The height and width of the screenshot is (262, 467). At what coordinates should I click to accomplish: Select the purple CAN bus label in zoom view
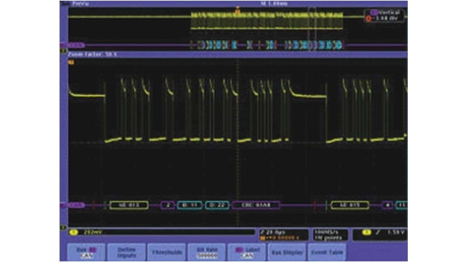coord(77,206)
